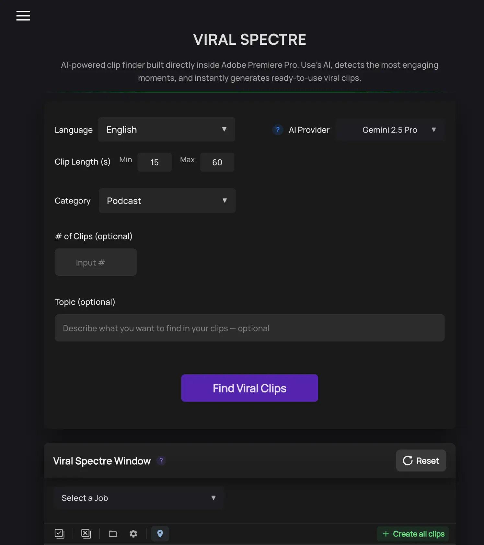Open the AI Provider dropdown

click(390, 130)
